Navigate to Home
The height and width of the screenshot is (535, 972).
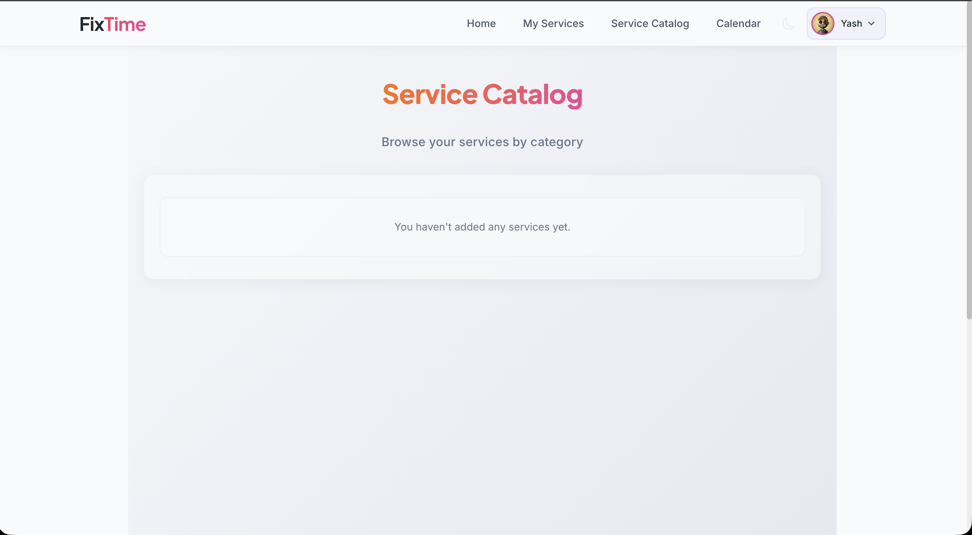tap(481, 23)
